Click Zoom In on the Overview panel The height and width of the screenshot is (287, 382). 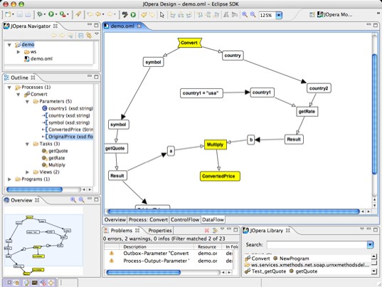tap(73, 200)
